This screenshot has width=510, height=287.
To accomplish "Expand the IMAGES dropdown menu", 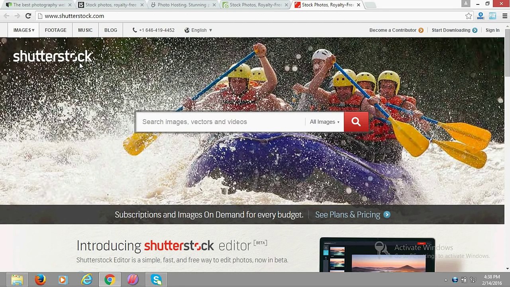I will click(24, 30).
